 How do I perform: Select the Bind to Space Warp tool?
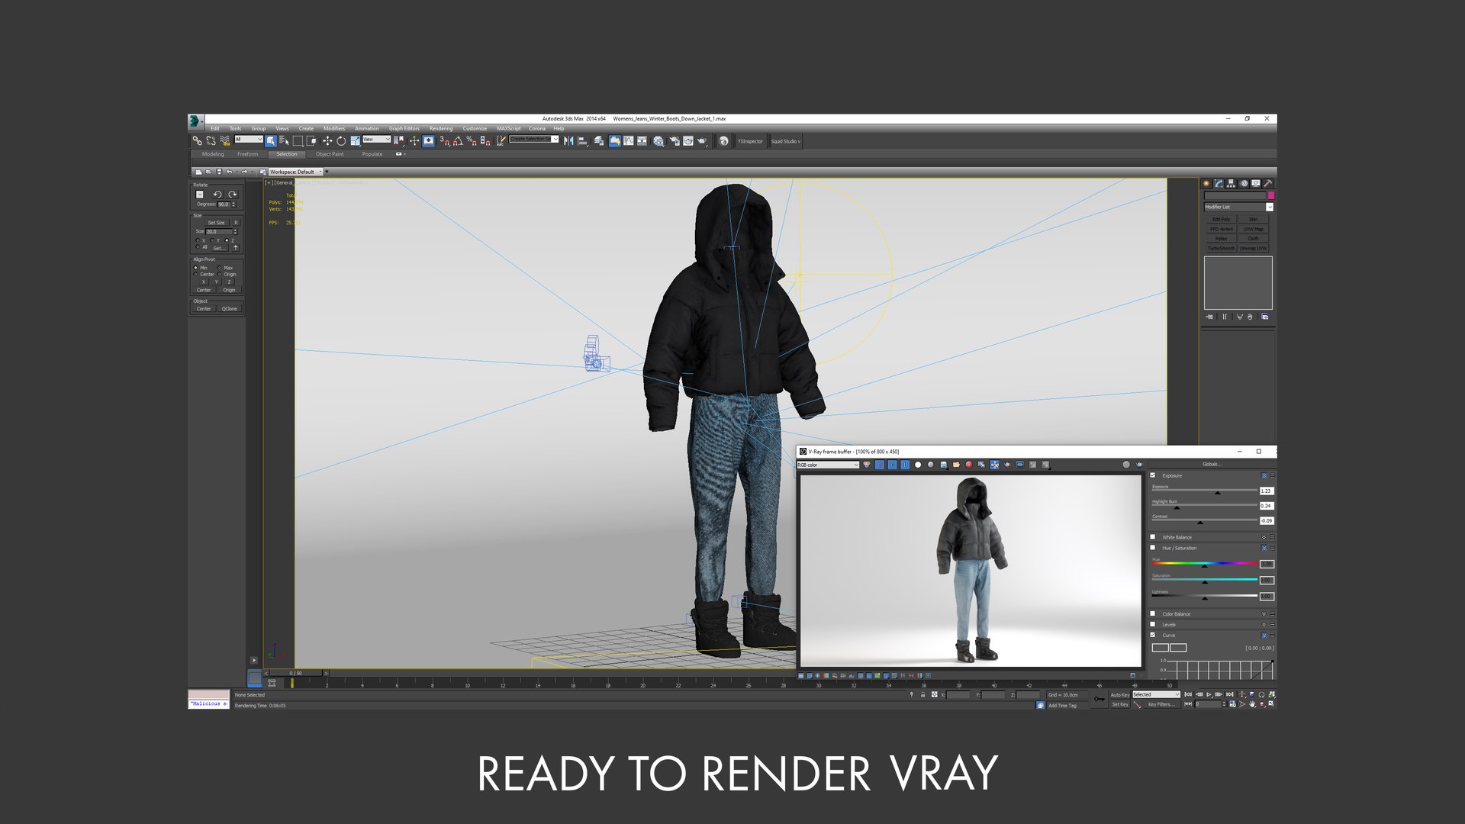[x=224, y=141]
